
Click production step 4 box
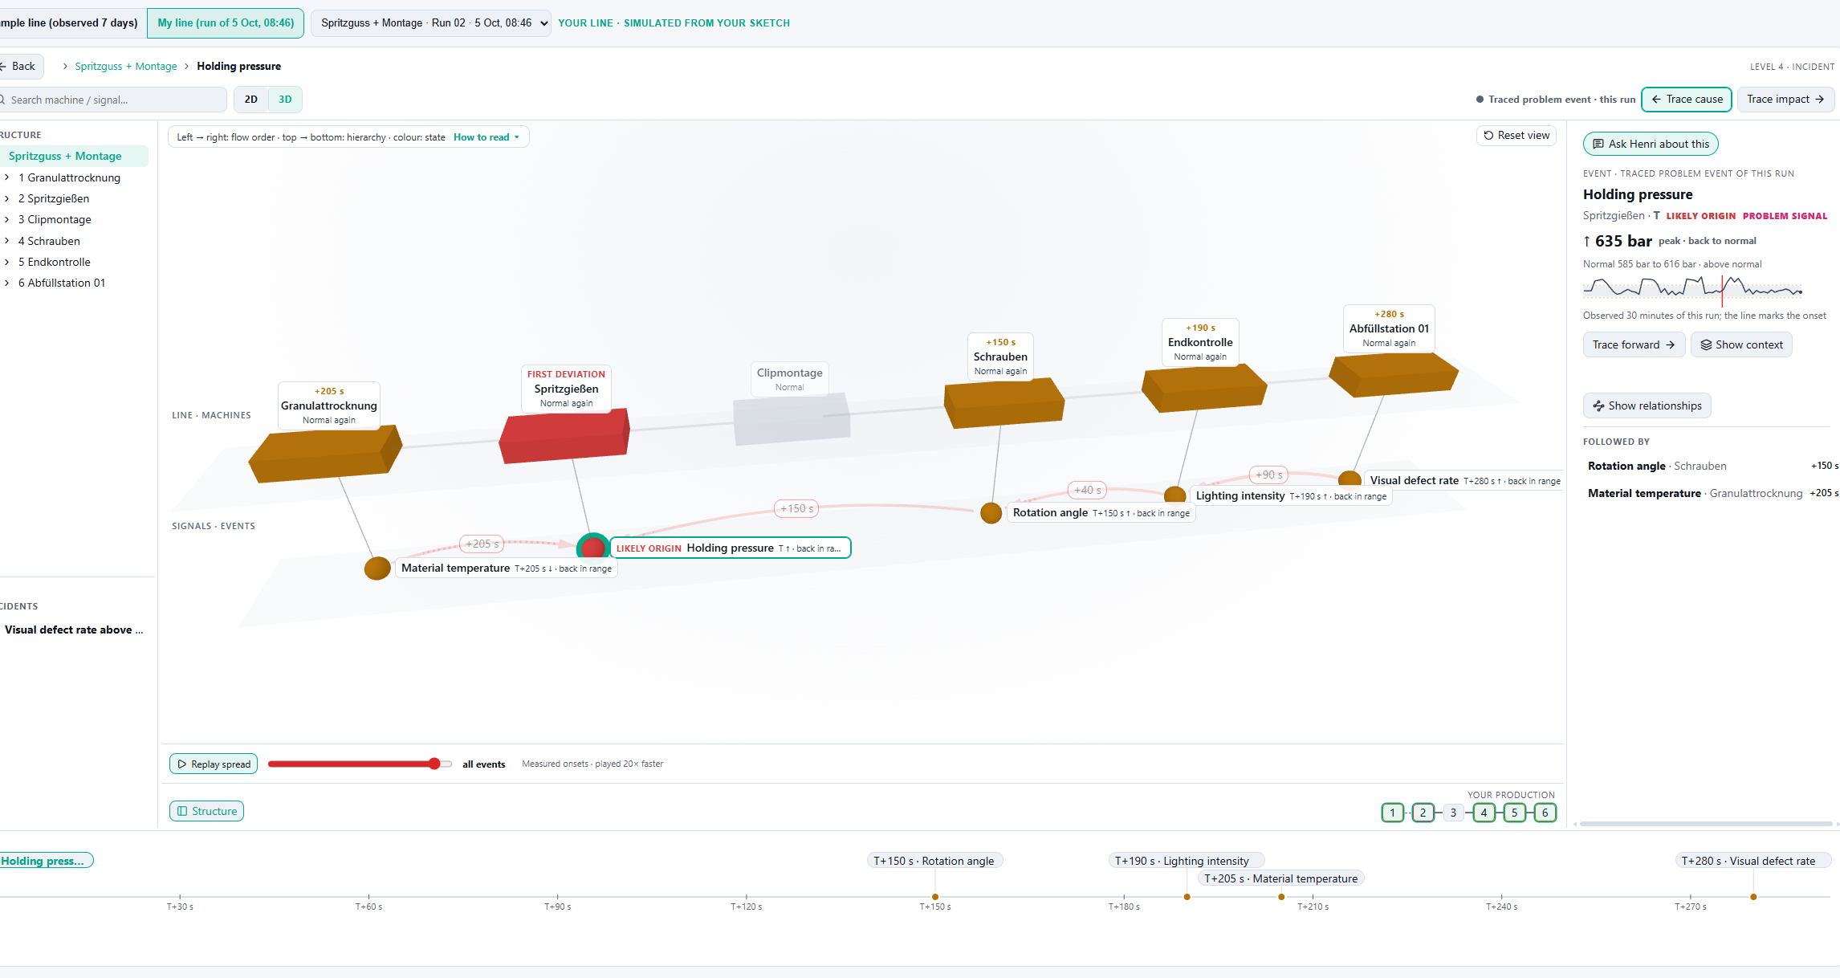(x=1484, y=813)
